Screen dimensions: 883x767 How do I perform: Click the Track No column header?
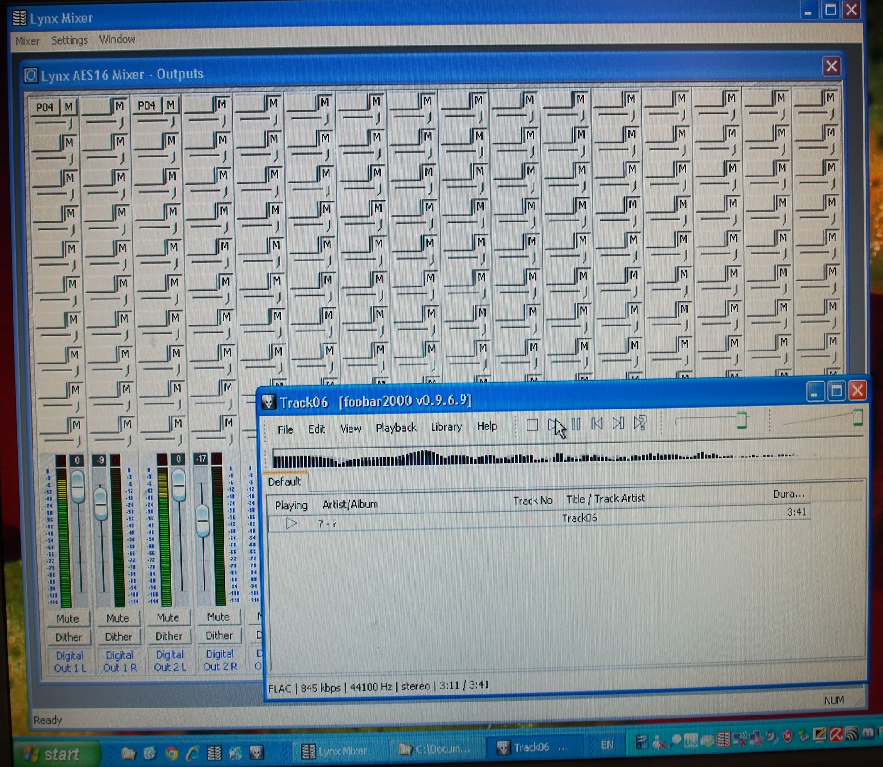[533, 500]
